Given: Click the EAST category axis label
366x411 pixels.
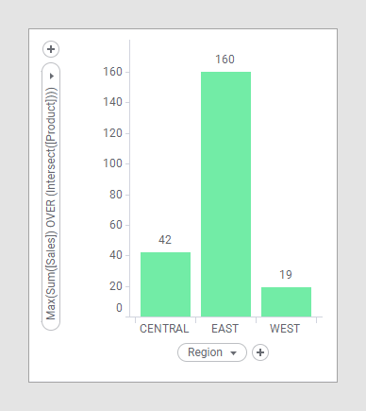Looking at the screenshot, I should tap(225, 329).
